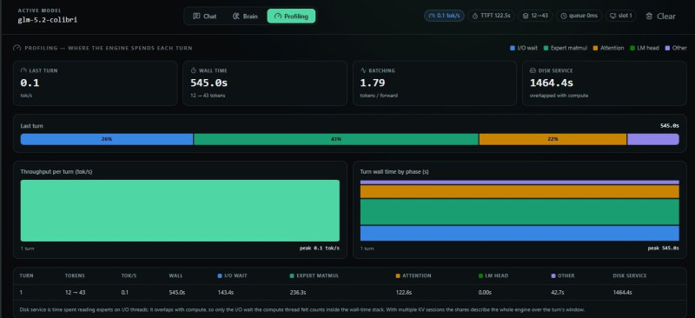Switch to the Brain tab
Screen dimensions: 695x318
click(x=245, y=17)
